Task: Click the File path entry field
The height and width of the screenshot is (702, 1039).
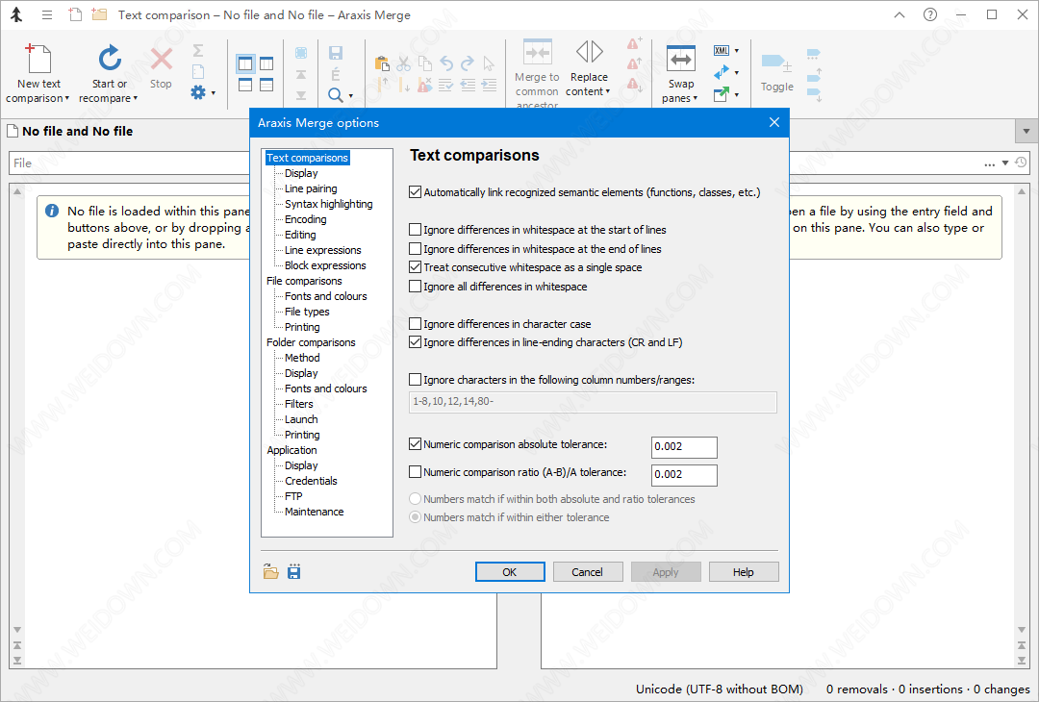Action: [x=130, y=163]
